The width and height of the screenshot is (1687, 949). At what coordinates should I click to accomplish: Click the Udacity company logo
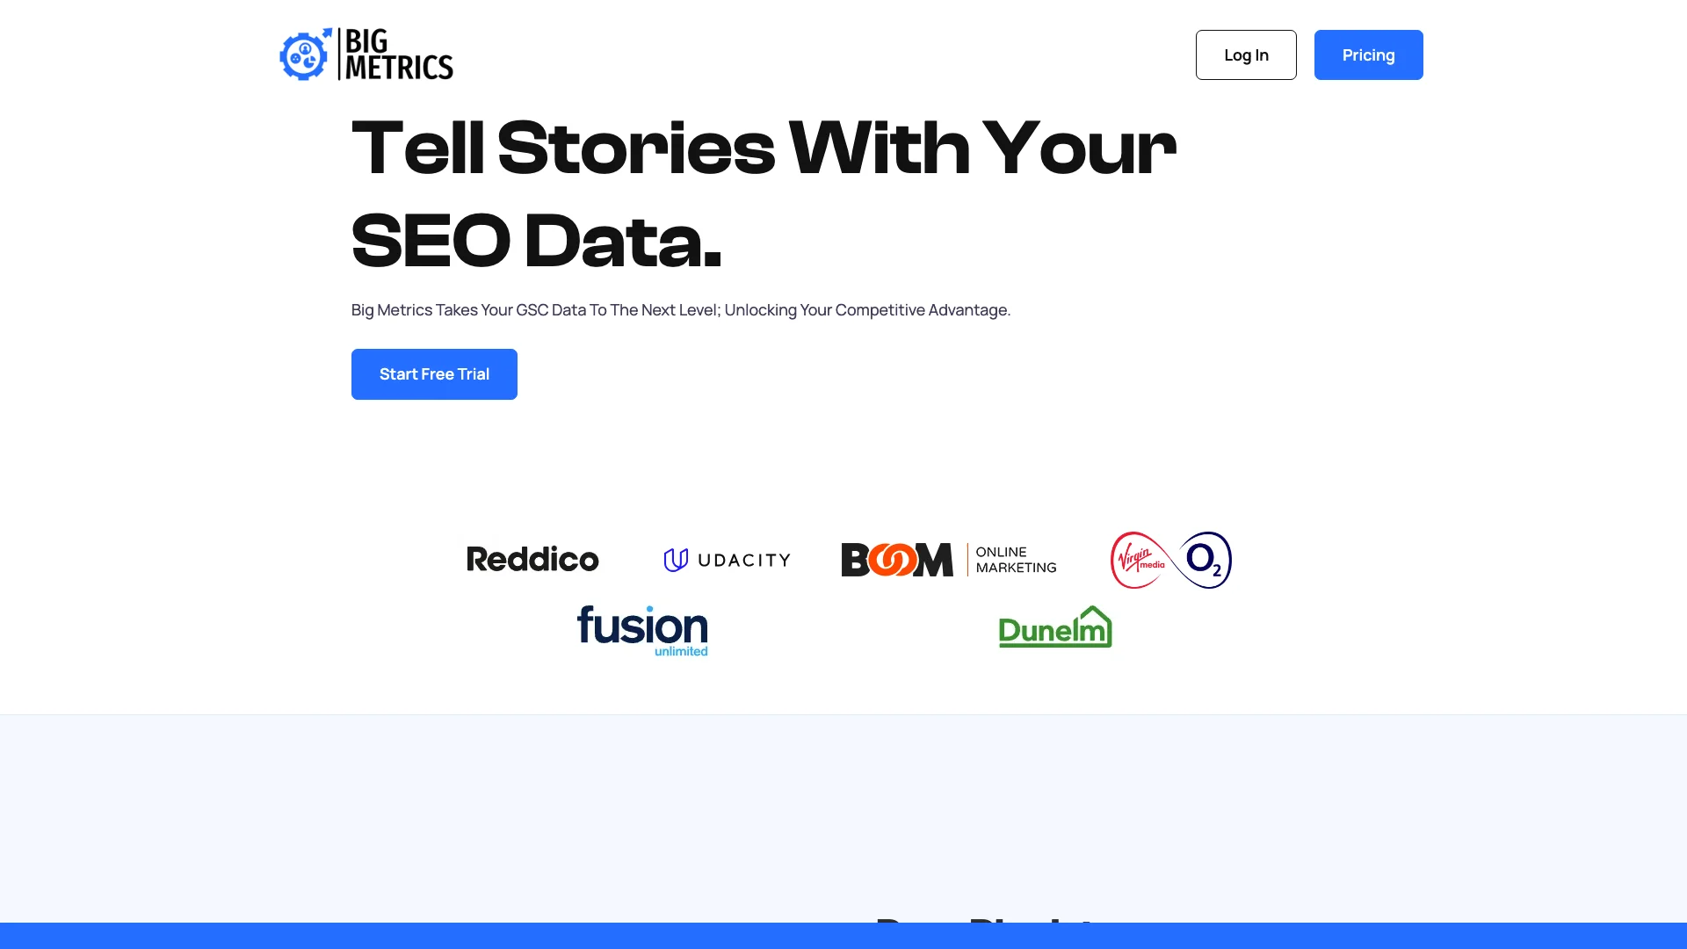(725, 560)
